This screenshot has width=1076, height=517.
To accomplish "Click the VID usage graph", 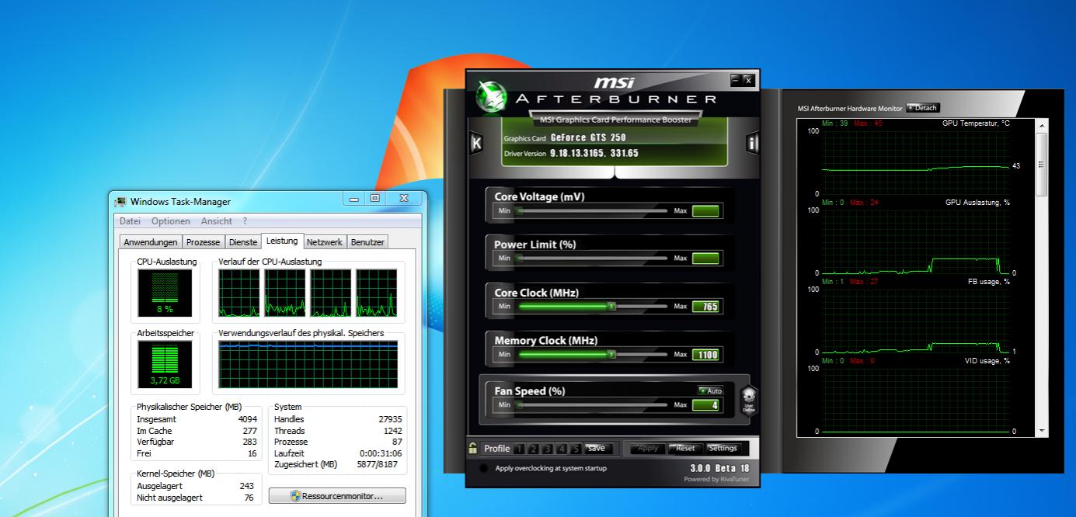I will coord(916,400).
